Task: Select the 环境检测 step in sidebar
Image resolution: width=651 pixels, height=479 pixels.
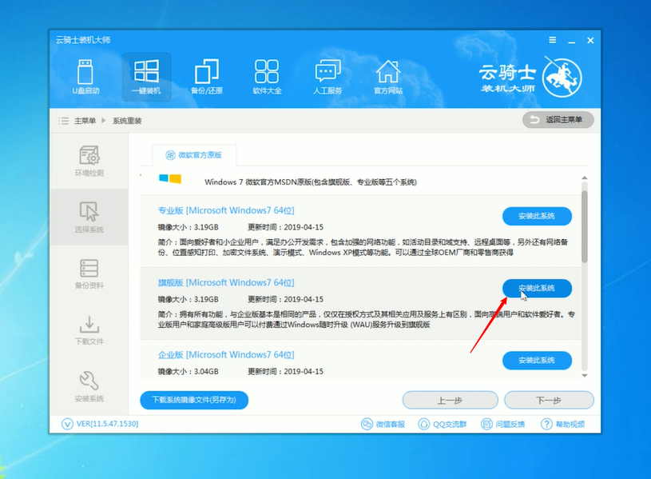Action: [x=89, y=162]
